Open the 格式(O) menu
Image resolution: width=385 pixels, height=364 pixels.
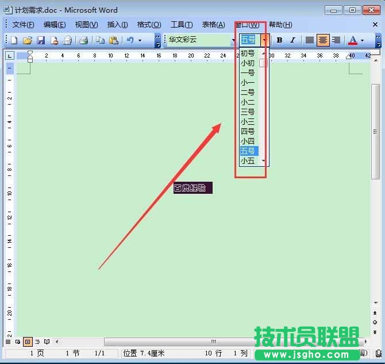point(149,25)
